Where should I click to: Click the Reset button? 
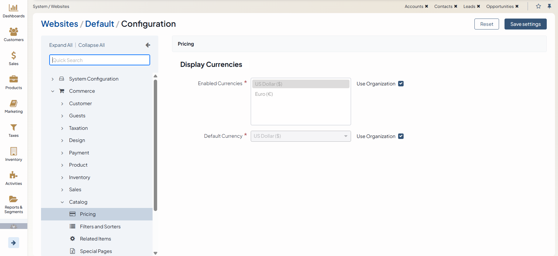click(x=486, y=24)
